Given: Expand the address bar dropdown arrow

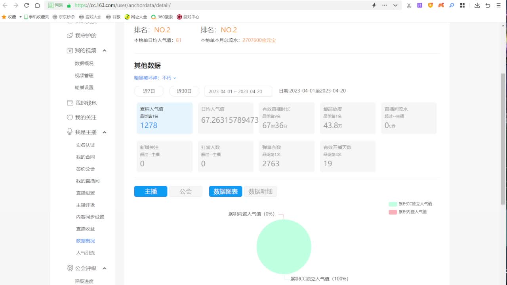Looking at the screenshot, I should 395,6.
